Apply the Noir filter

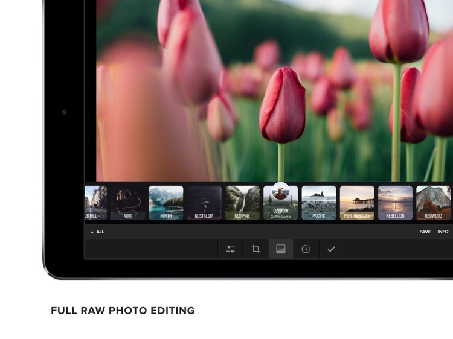click(x=127, y=203)
